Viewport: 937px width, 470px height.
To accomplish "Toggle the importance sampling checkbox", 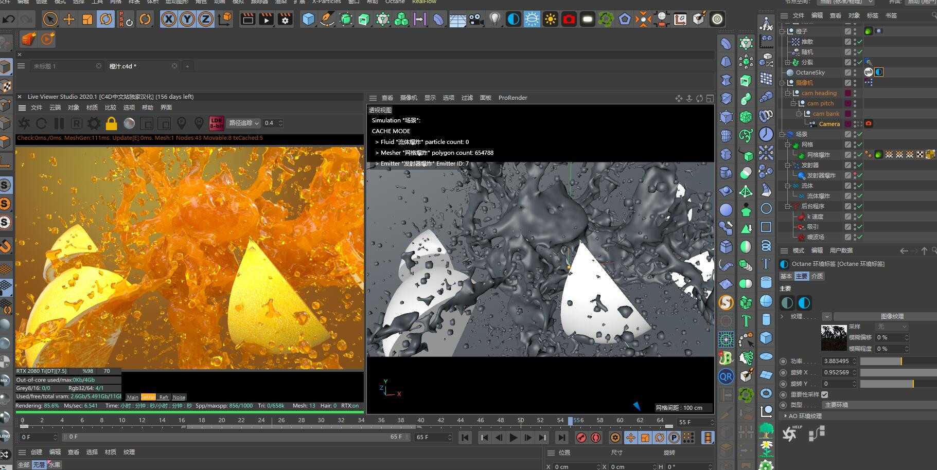I will [x=825, y=394].
